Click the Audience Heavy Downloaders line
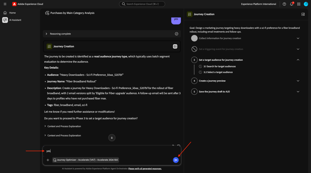311x173 pixels. coord(85,75)
